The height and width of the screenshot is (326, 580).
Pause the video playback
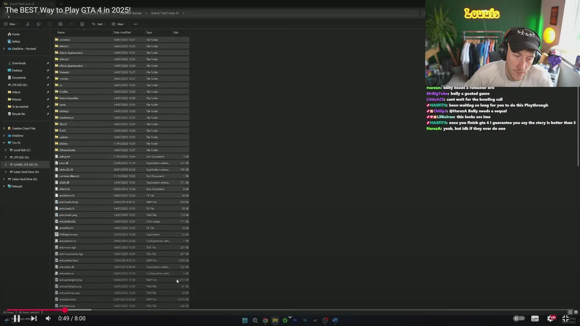pyautogui.click(x=16, y=318)
